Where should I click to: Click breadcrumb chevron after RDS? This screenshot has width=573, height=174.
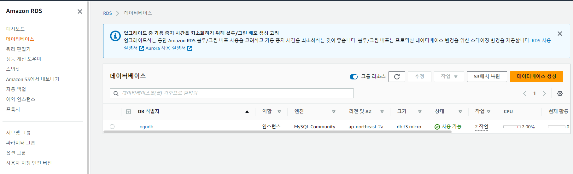118,13
